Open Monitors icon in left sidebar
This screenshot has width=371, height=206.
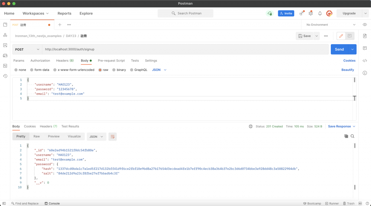click(5, 66)
